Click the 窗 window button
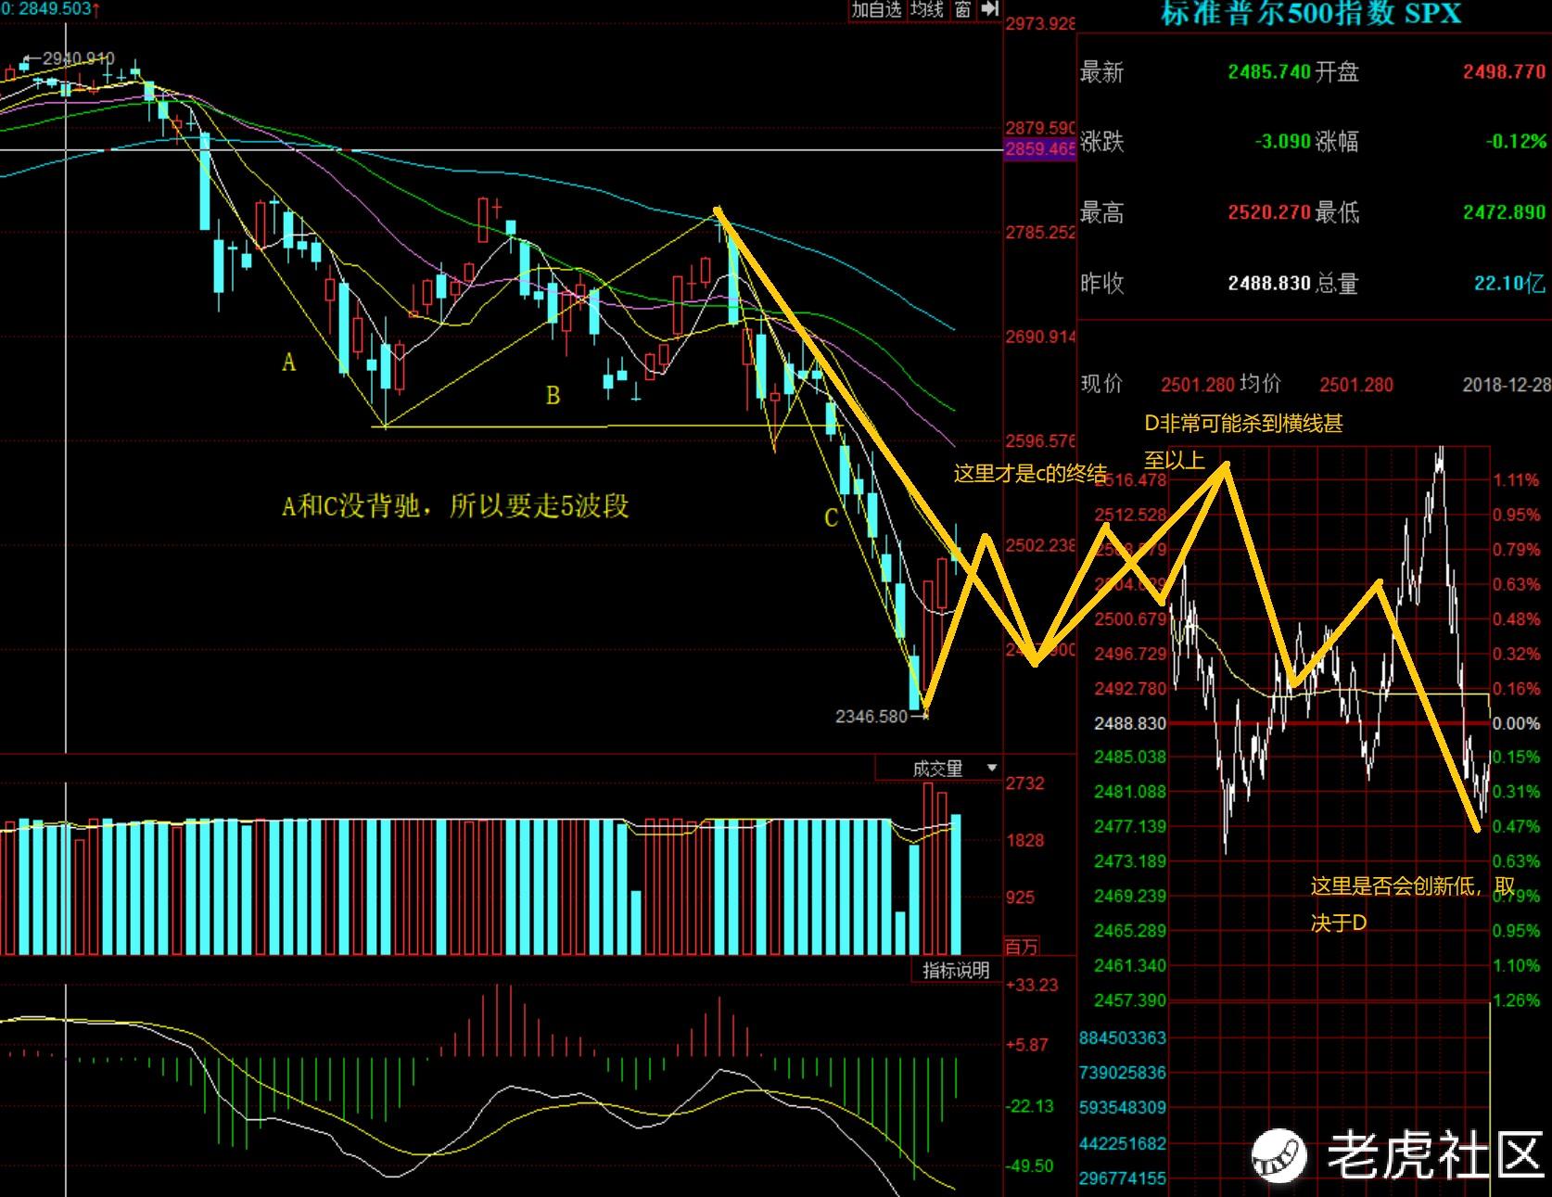The width and height of the screenshot is (1552, 1197). [963, 9]
